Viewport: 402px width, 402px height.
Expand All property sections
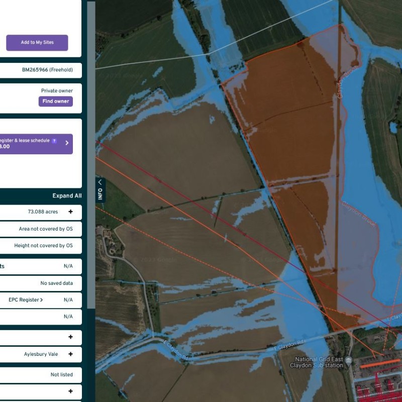click(x=67, y=196)
